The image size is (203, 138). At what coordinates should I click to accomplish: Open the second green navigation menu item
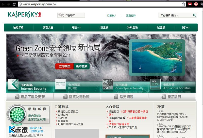(48, 27)
